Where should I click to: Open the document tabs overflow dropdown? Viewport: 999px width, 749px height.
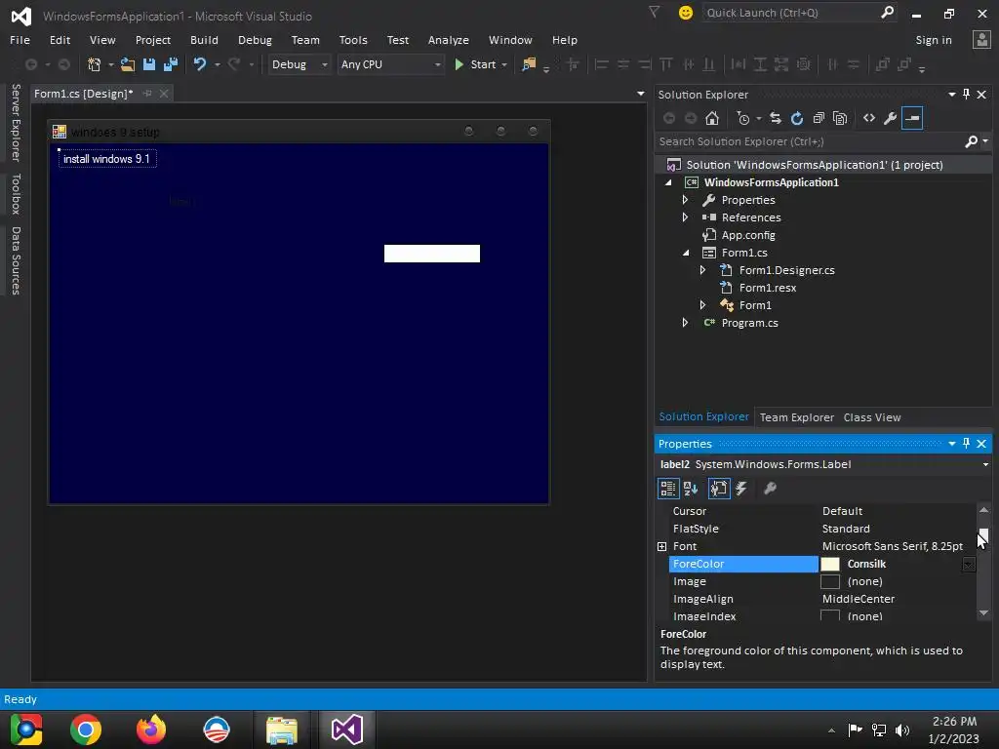tap(640, 94)
